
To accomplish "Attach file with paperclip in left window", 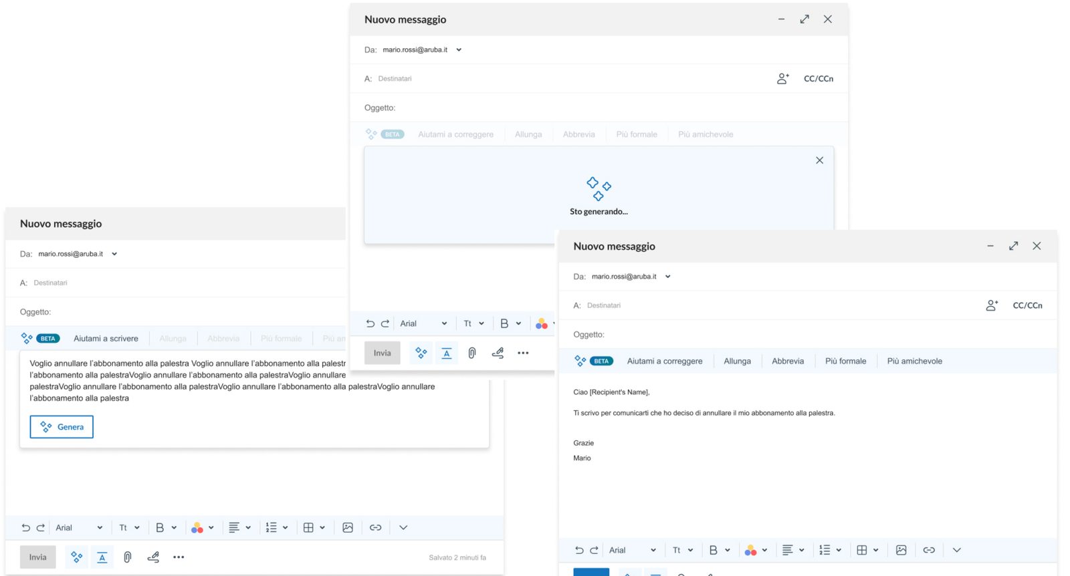I will 128,557.
